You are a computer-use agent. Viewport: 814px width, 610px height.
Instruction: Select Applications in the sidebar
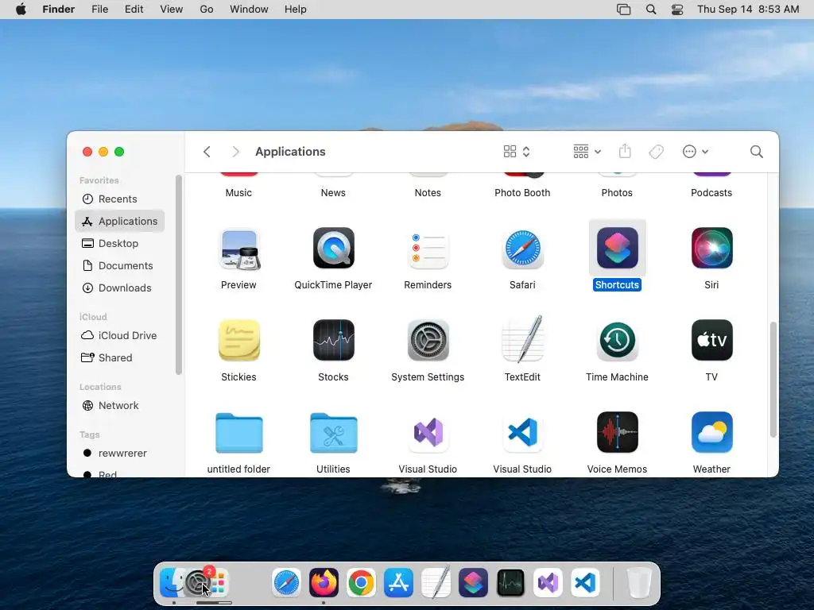(119, 221)
